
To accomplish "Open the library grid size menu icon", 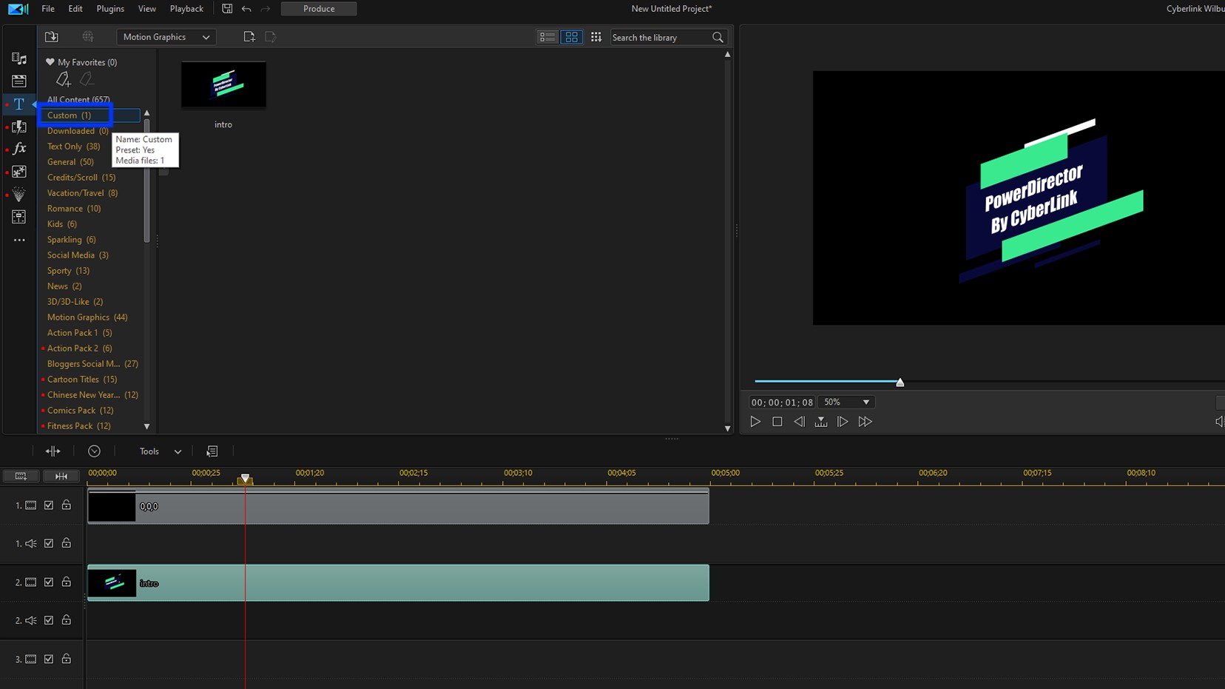I will [x=596, y=37].
